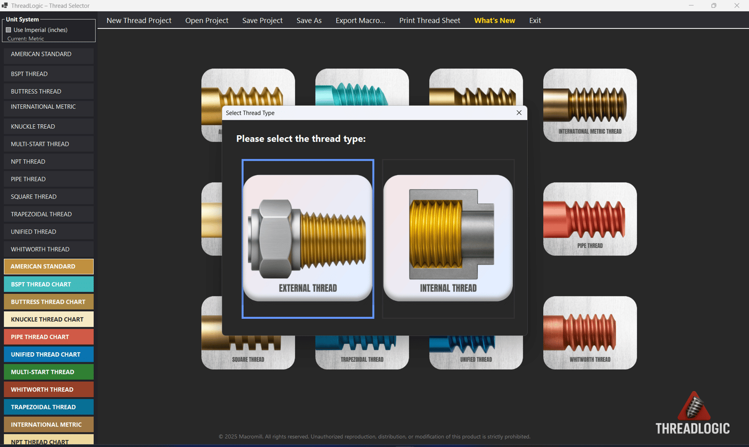Open the International Metric Thread tile
The width and height of the screenshot is (749, 447).
pos(590,105)
